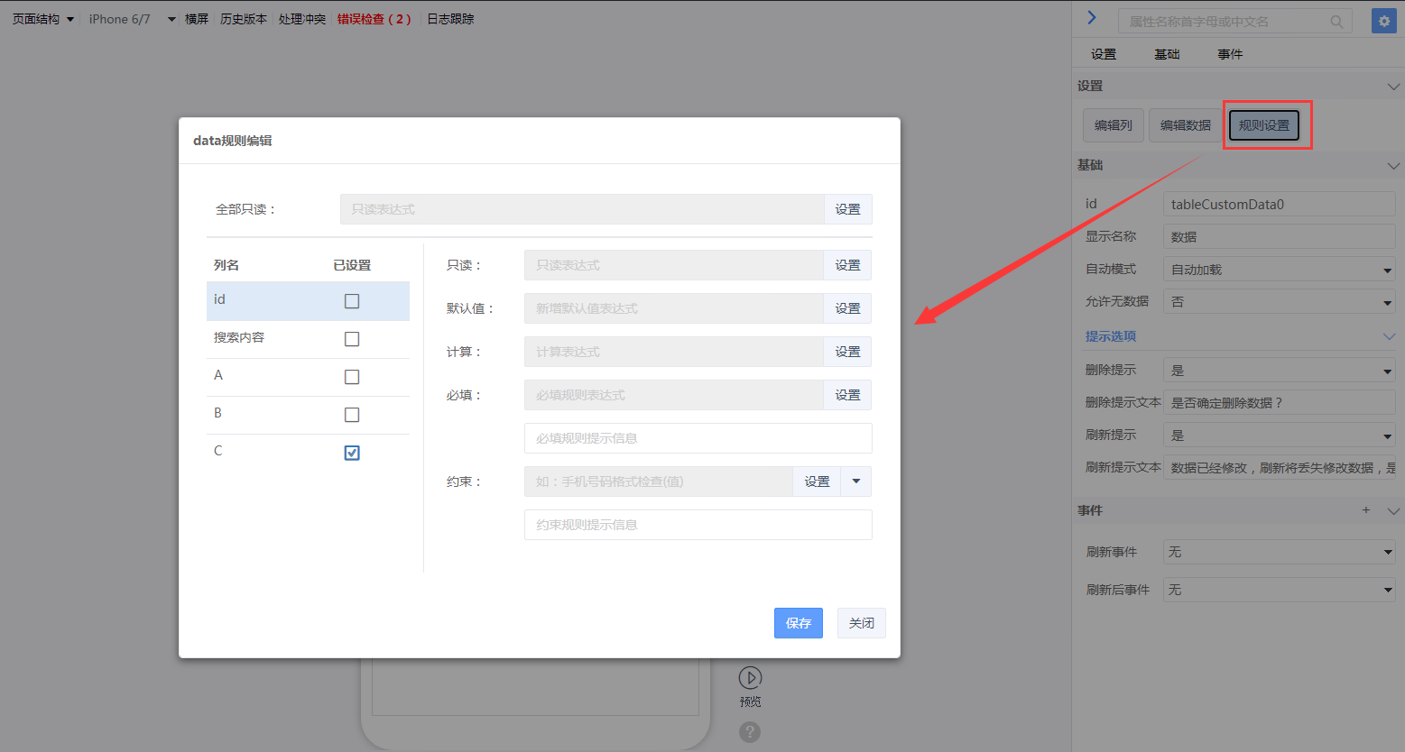Uncheck the C column checkbox
The image size is (1405, 752).
[352, 453]
